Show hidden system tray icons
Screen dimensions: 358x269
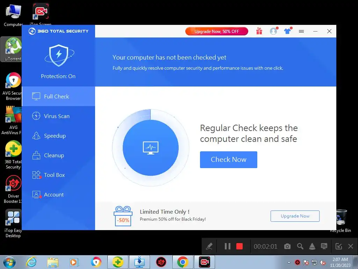coord(289,262)
